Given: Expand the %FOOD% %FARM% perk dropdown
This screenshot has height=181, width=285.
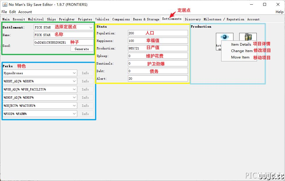Looking at the screenshot, I should (40, 114).
